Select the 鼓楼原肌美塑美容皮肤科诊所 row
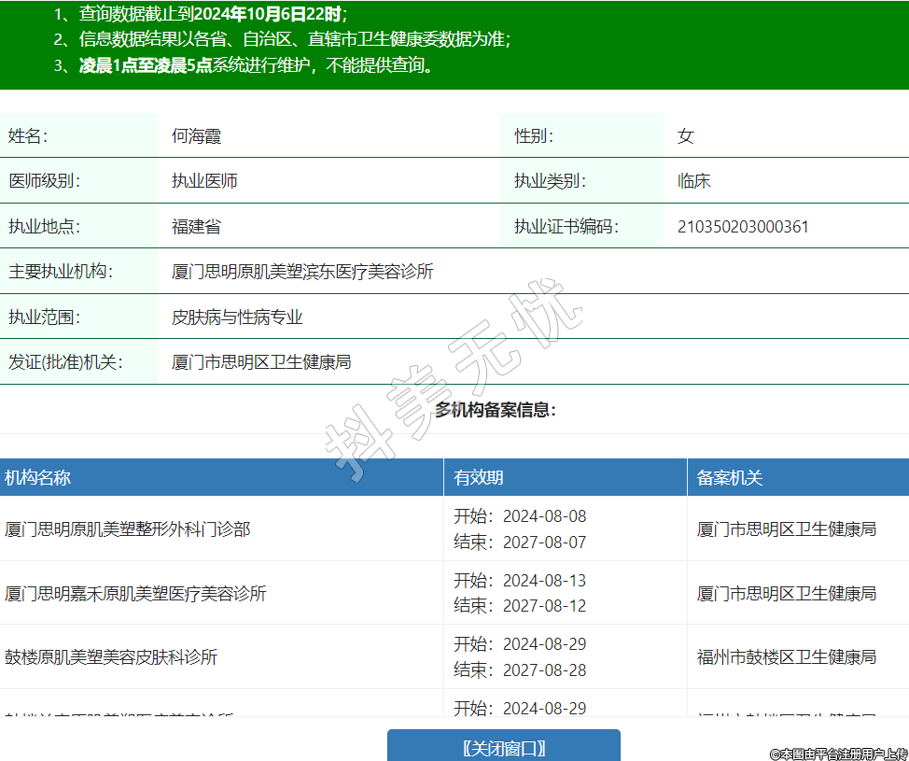909x761 pixels. tap(111, 657)
